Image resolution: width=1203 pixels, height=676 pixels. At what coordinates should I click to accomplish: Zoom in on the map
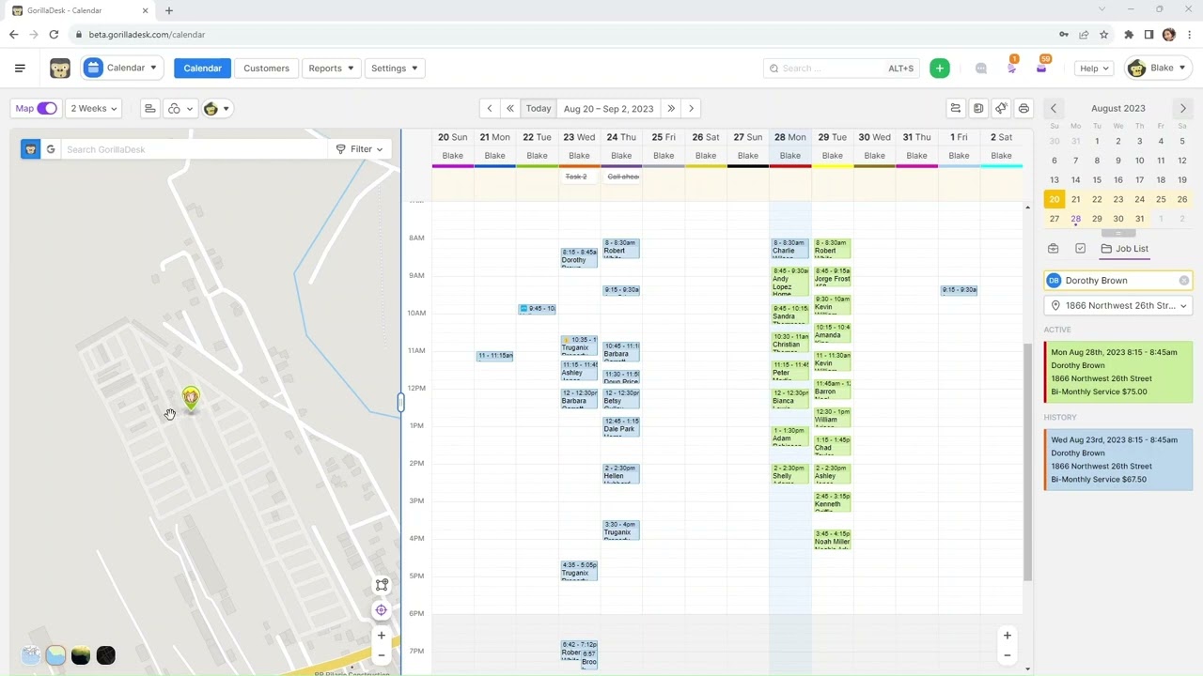[382, 636]
